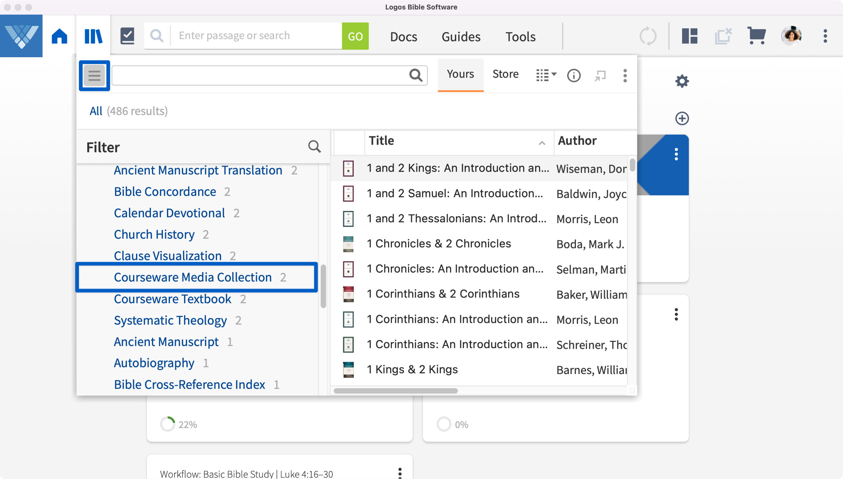Image resolution: width=843 pixels, height=479 pixels.
Task: Filter by Calendar Devotional
Action: pyautogui.click(x=169, y=213)
